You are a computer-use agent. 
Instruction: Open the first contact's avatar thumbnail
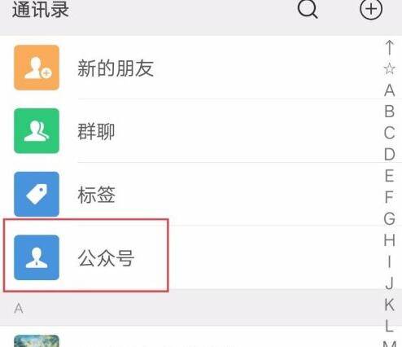[37, 341]
